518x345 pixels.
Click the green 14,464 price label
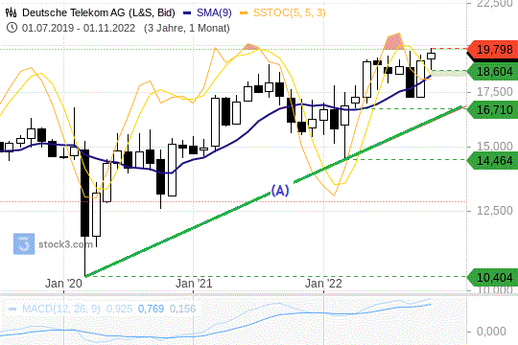pyautogui.click(x=493, y=161)
